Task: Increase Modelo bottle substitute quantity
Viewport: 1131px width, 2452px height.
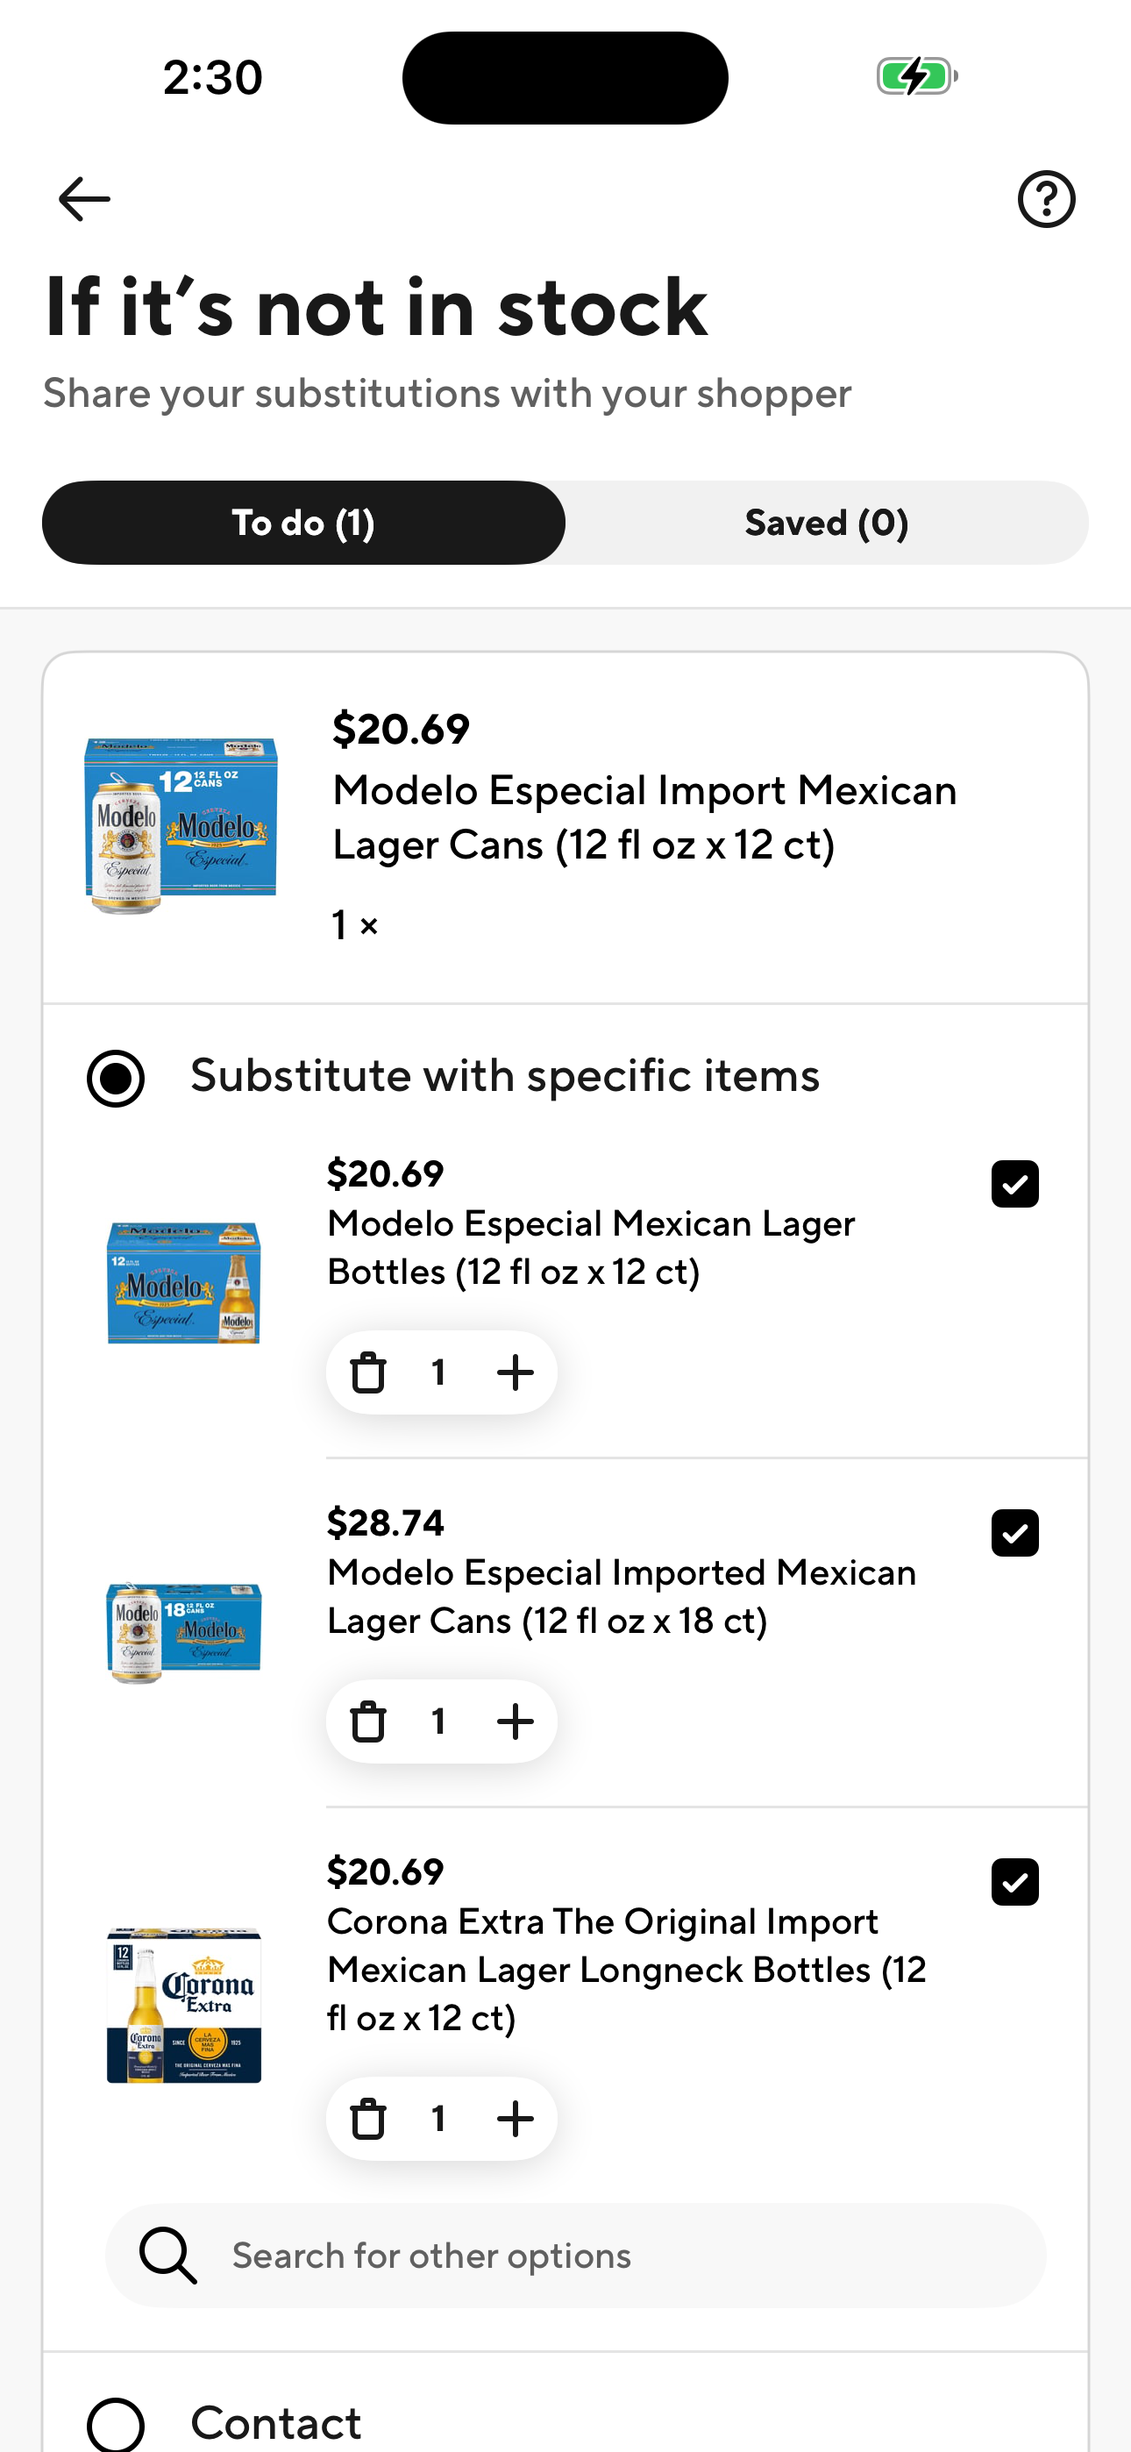Action: (515, 1372)
